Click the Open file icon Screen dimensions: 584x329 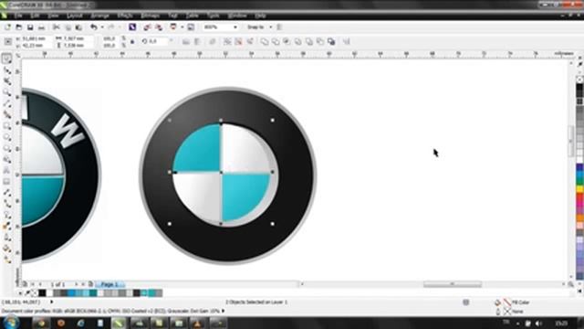pyautogui.click(x=18, y=27)
